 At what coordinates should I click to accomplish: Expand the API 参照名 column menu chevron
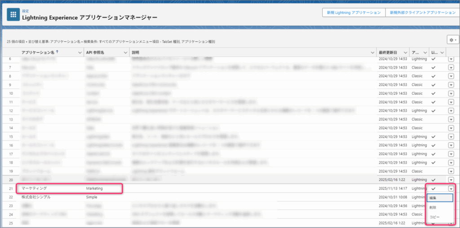pyautogui.click(x=124, y=53)
